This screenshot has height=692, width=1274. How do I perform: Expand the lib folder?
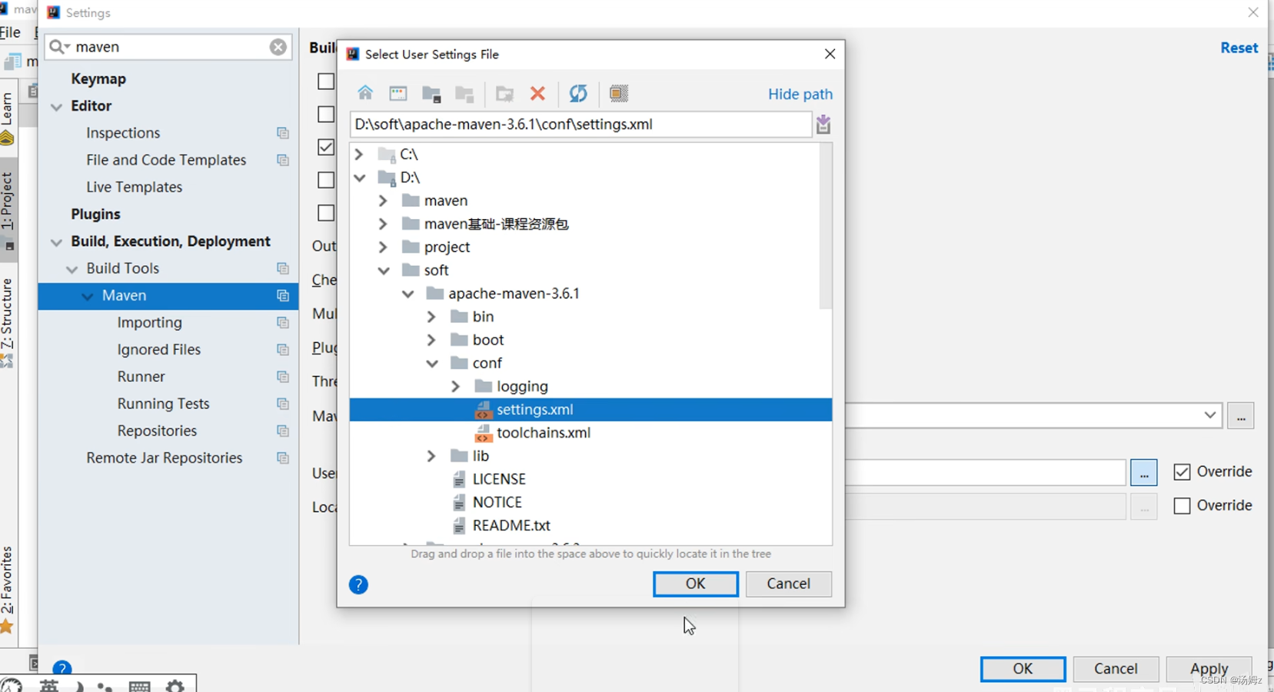(431, 456)
